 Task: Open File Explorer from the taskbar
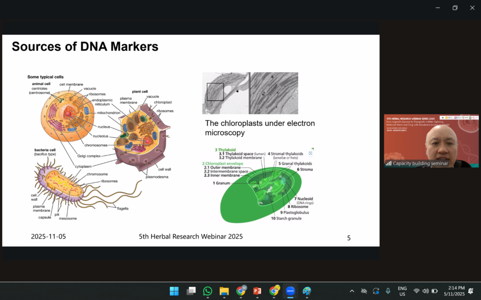(224, 291)
